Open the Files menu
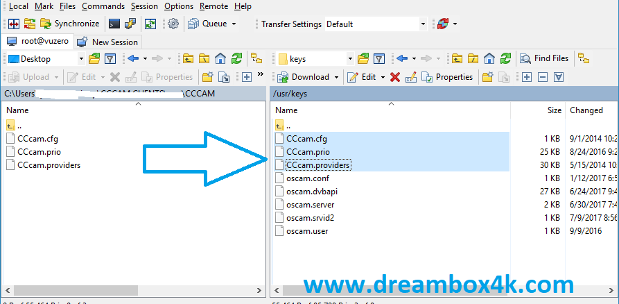 point(67,6)
